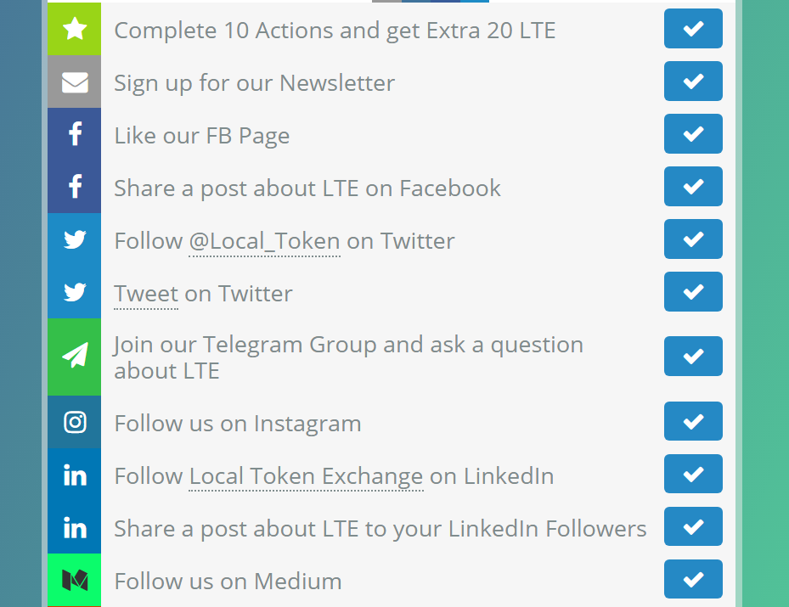Click the green star icon for the 10 Actions bonus
Viewport: 789px width, 607px height.
point(75,30)
